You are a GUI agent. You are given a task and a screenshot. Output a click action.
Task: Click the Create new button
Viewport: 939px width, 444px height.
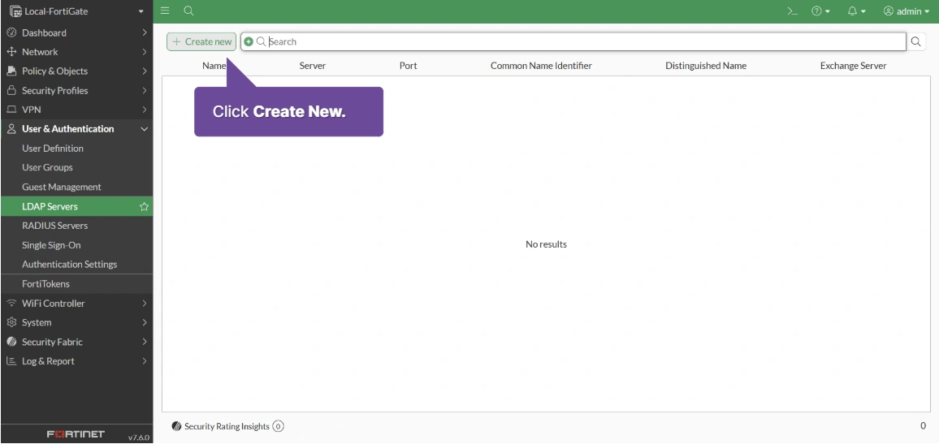[201, 42]
